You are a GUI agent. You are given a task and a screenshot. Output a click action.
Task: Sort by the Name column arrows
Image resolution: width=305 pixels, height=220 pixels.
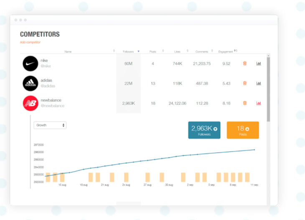click(x=114, y=51)
